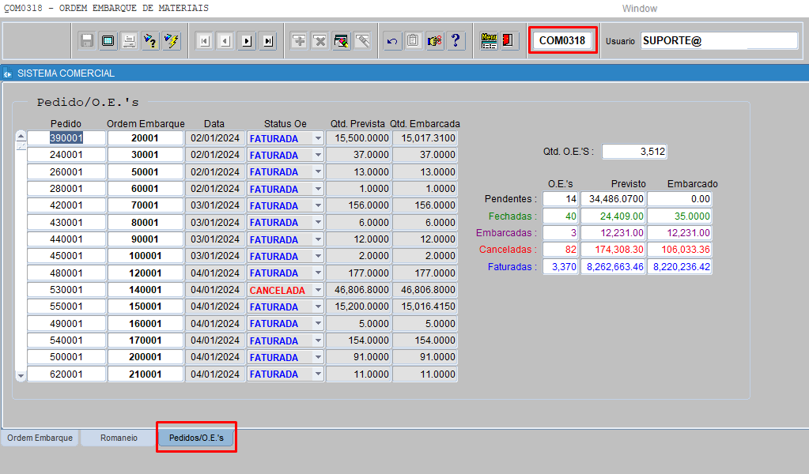Viewport: 809px width, 474px height.
Task: Click the enter query flashlight icon
Action: point(150,41)
